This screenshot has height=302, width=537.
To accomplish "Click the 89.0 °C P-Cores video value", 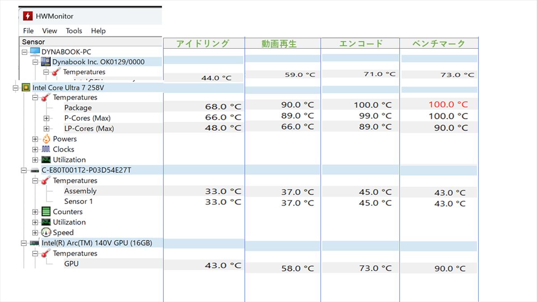I will [298, 116].
